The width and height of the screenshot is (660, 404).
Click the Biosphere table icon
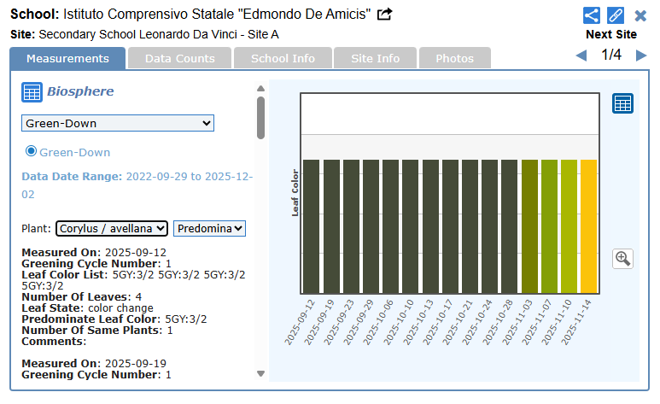(x=32, y=92)
